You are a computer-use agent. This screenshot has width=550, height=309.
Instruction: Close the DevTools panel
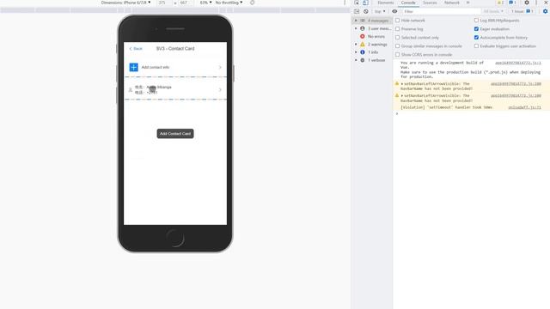click(x=547, y=3)
